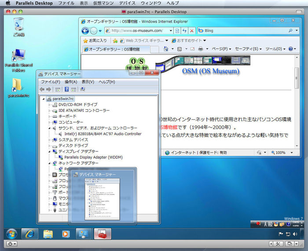Select Intel(r) 82801BA/BAM AC'97 Audio Controller
Image resolution: width=308 pixels, height=251 pixels.
pos(103,134)
